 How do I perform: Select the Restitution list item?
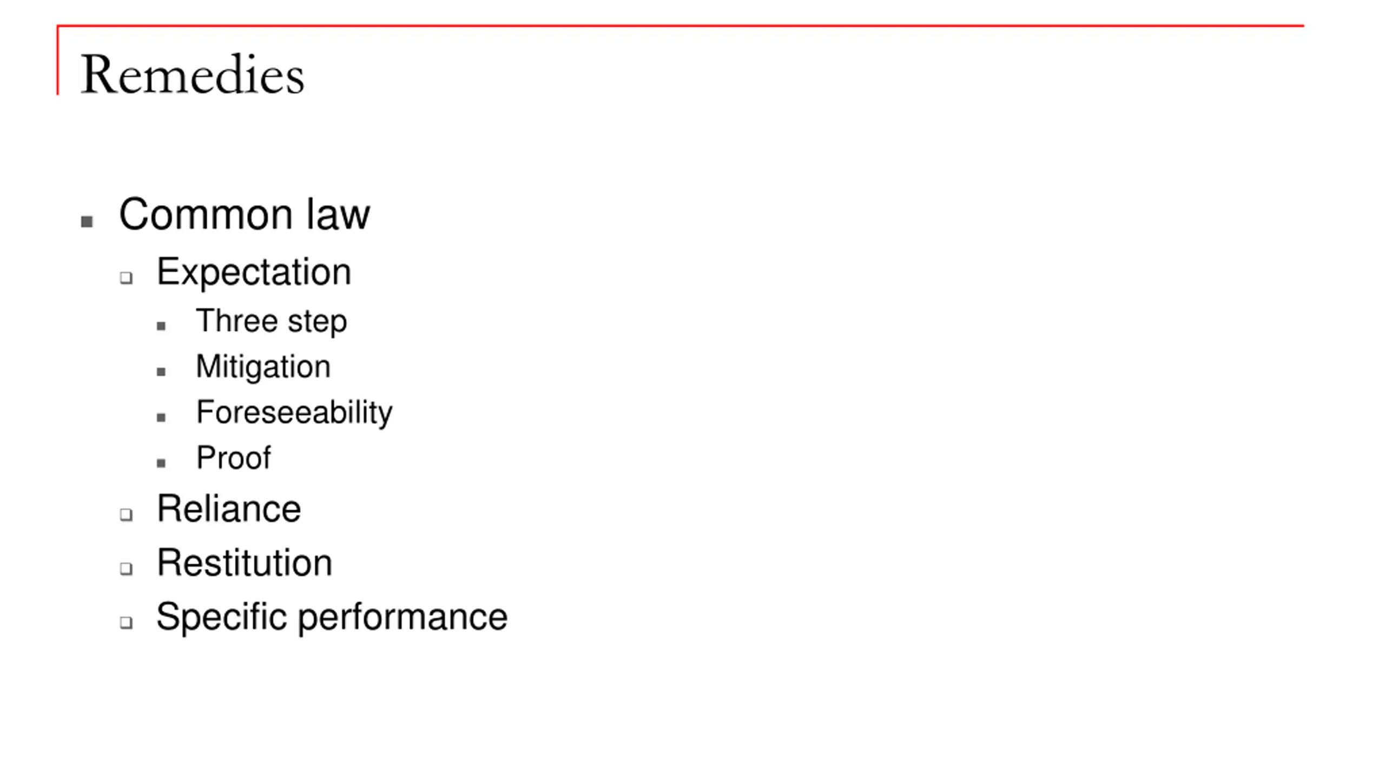[x=244, y=563]
